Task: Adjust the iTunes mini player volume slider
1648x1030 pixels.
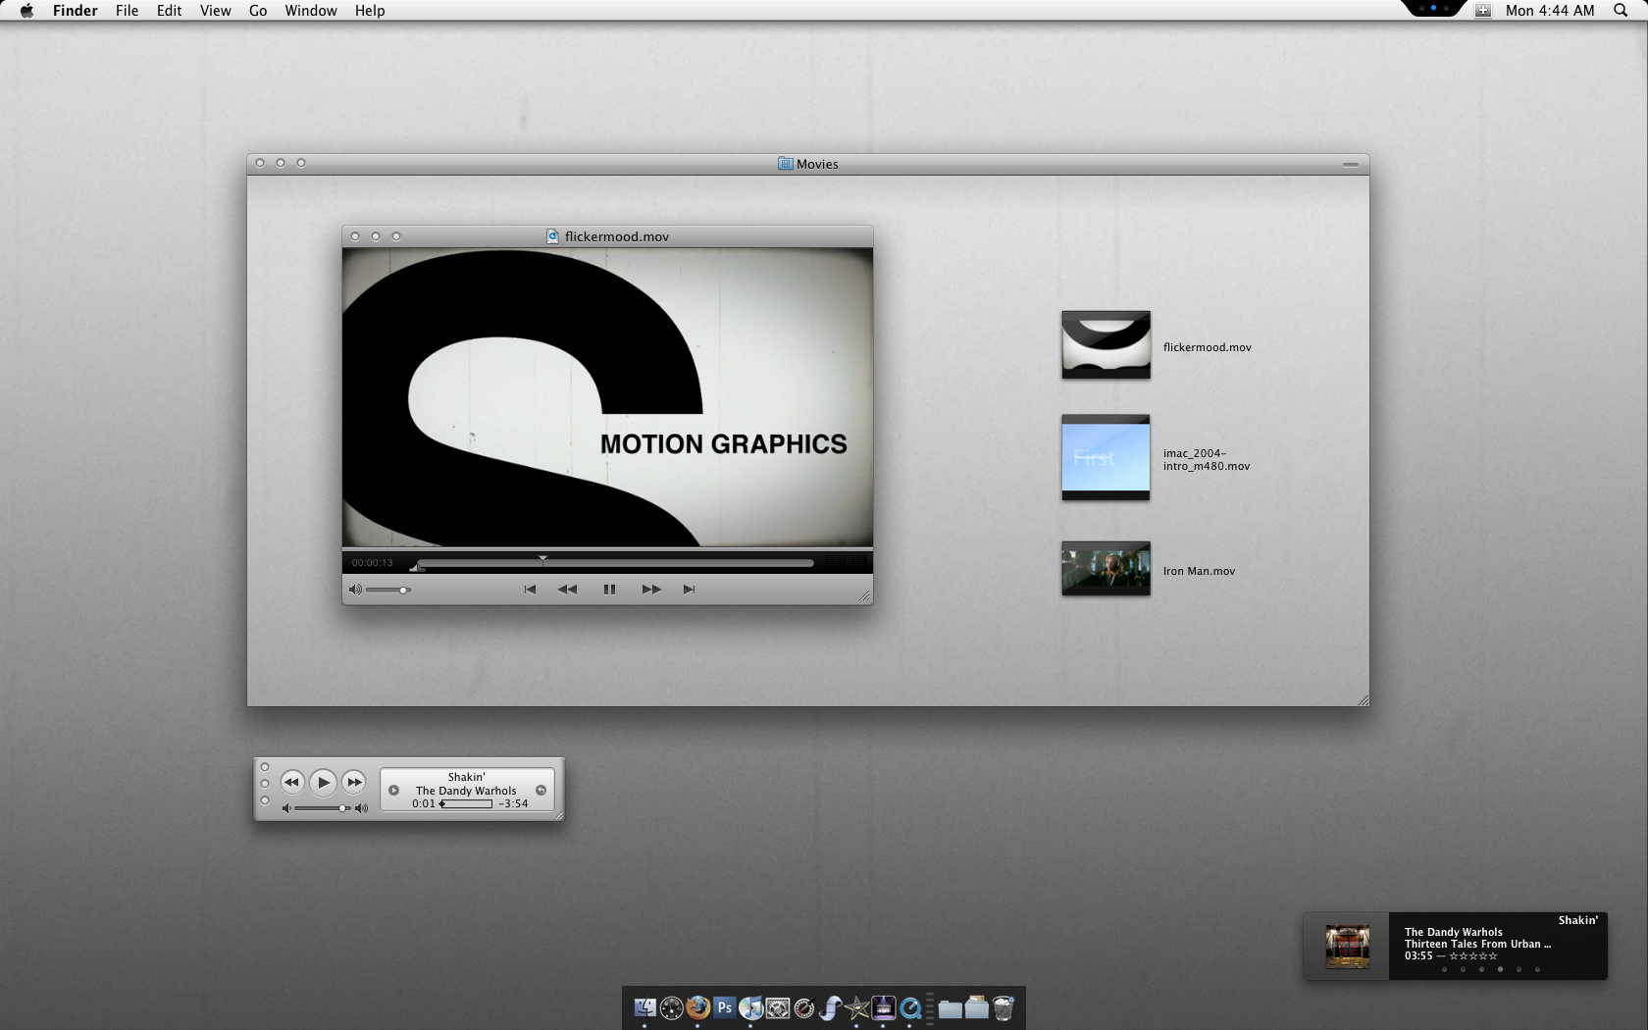Action: 322,808
